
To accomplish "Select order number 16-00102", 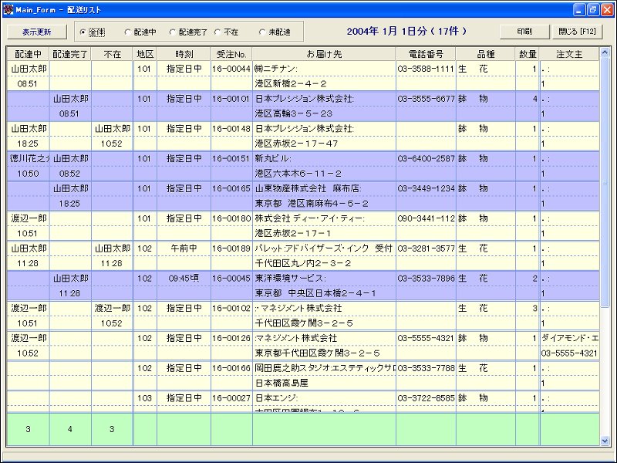I will click(x=231, y=308).
